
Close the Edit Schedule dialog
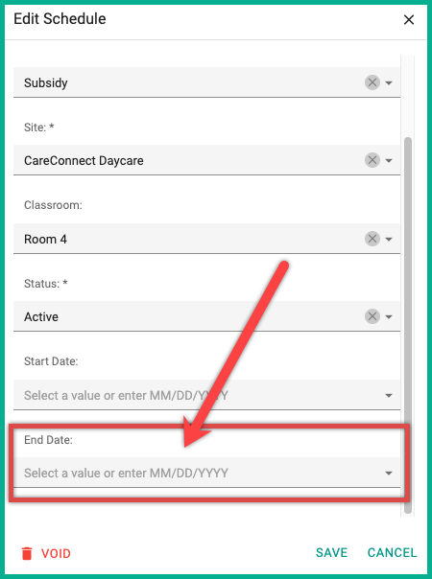click(409, 19)
